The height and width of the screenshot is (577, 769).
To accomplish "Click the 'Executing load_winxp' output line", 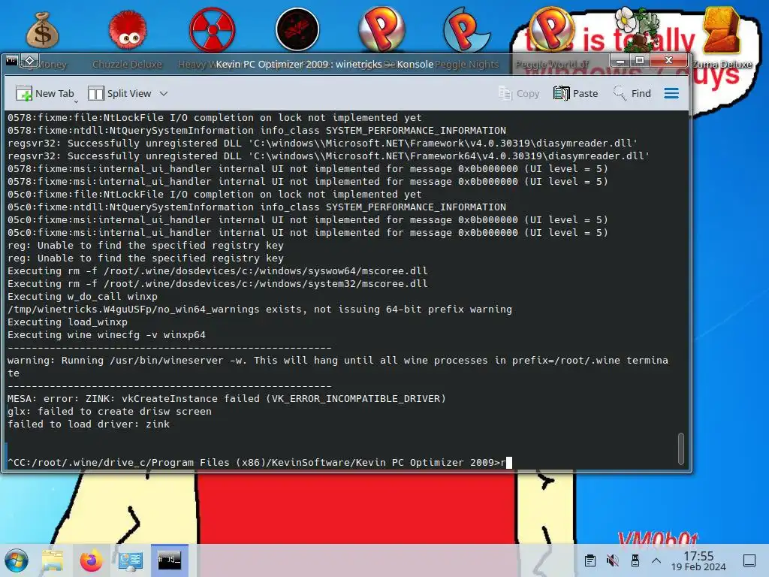I will click(x=67, y=322).
